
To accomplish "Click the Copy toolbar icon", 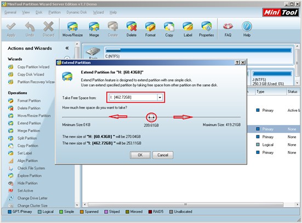I will [169, 30].
